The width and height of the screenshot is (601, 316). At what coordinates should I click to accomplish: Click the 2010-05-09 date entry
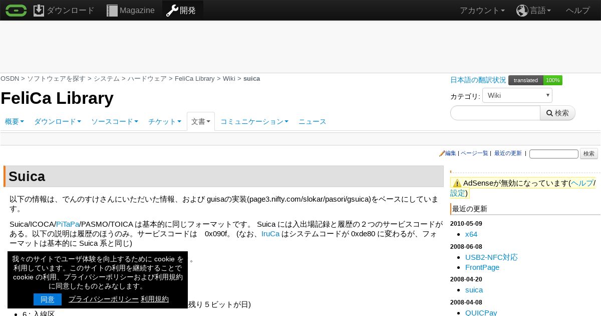466,224
